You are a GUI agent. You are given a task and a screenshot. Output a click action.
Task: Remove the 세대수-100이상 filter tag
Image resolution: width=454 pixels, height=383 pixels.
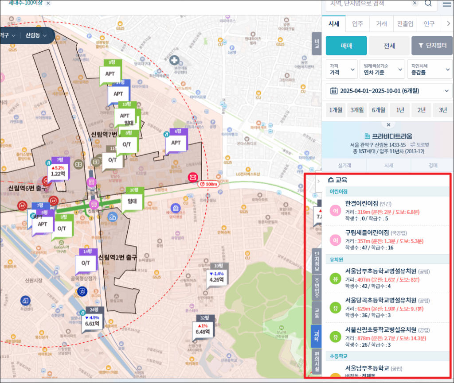point(48,3)
